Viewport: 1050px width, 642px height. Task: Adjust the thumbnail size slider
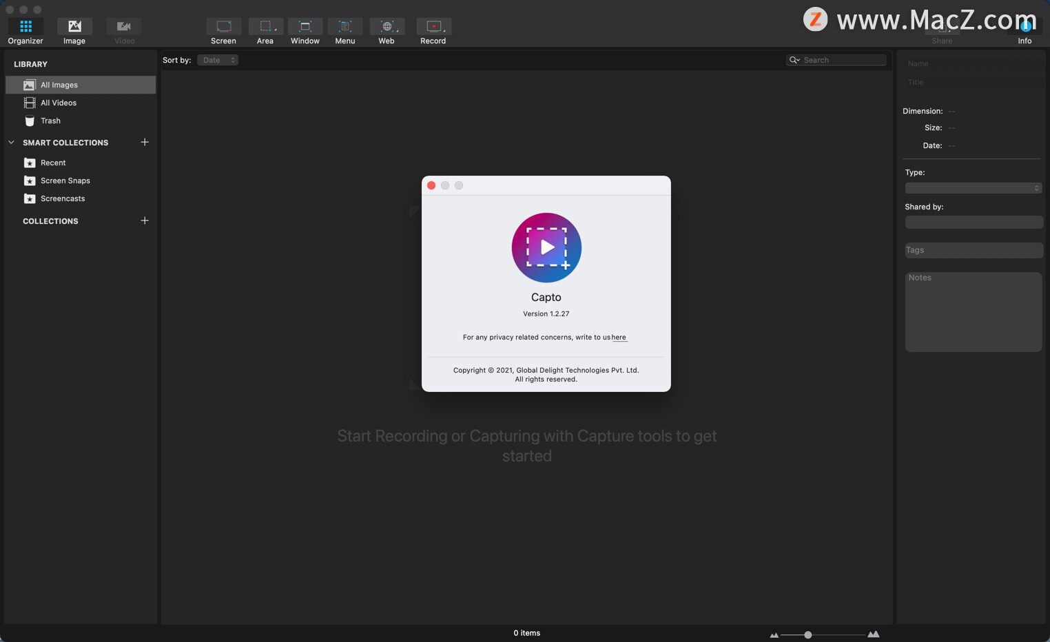tap(808, 634)
